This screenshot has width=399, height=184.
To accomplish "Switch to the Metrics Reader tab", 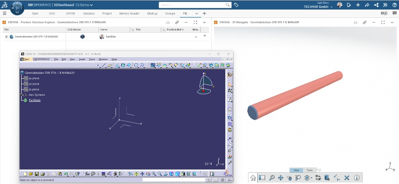I will (x=129, y=13).
